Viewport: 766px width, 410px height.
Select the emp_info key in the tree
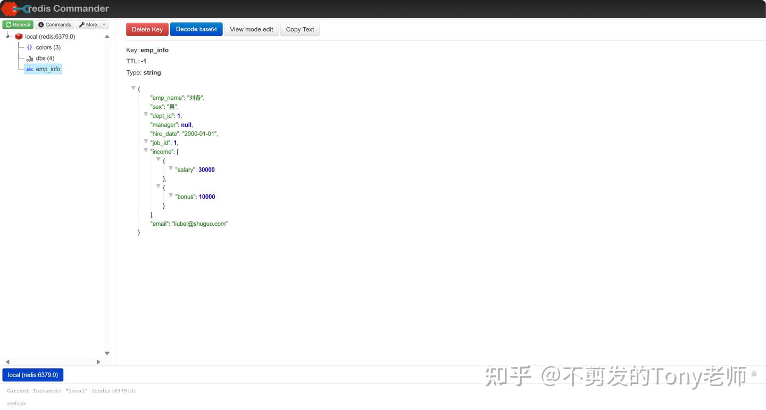(x=48, y=69)
